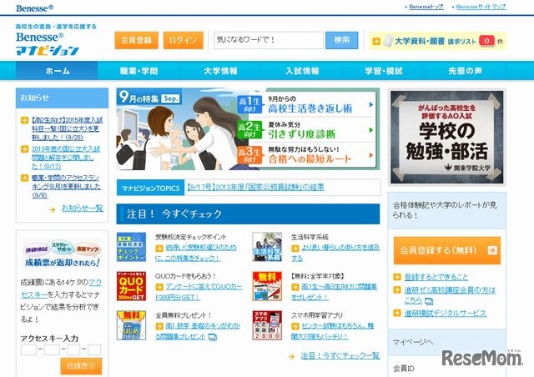The width and height of the screenshot is (534, 377).
Task: Click the 生活科学系統 thumbnail image
Action: 267,247
